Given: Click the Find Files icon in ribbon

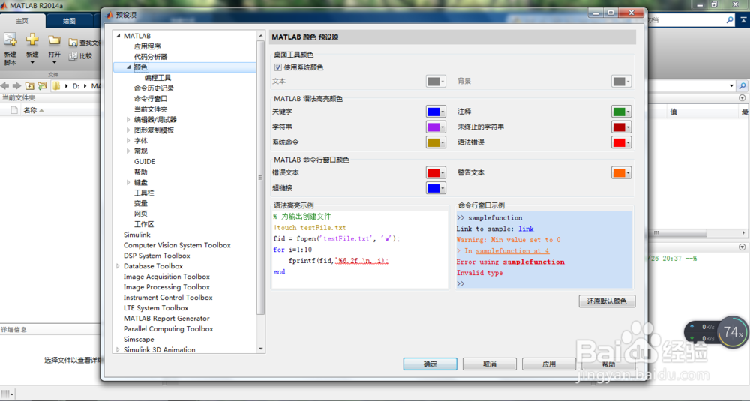Looking at the screenshot, I should click(x=73, y=43).
